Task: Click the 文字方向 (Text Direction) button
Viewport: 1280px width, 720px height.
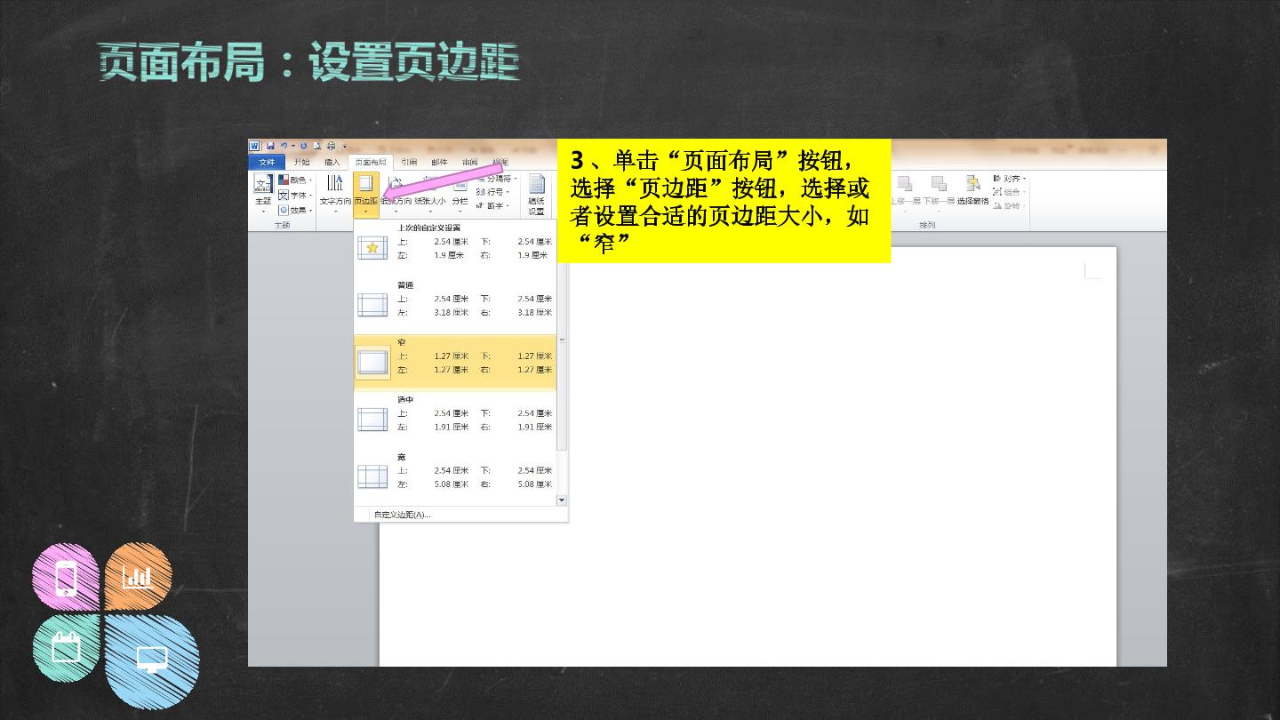Action: point(335,194)
